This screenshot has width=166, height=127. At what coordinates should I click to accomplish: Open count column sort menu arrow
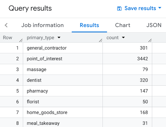coord(123,38)
